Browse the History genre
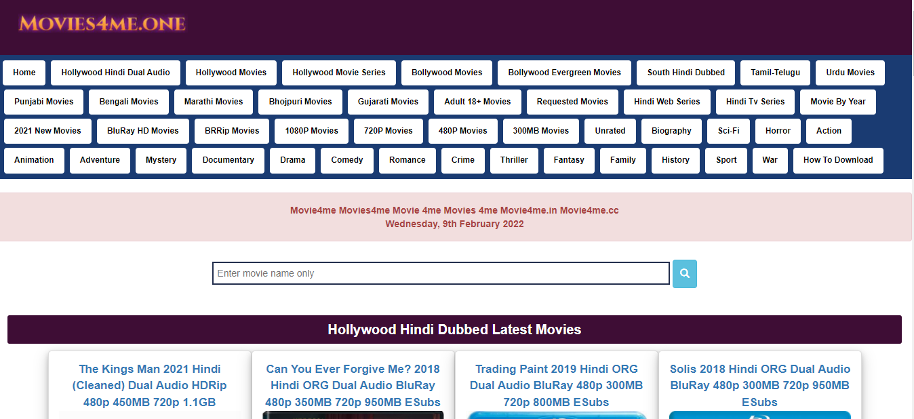Screen dimensions: 914x419 click(x=675, y=160)
